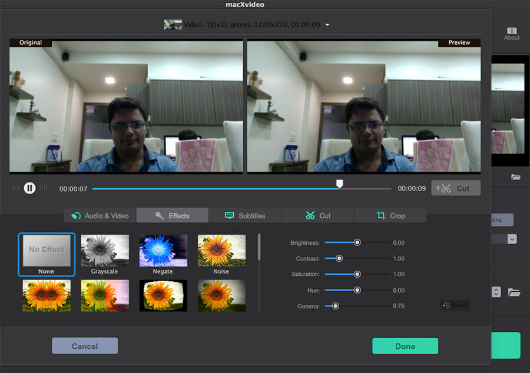Screen dimensions: 530x373
Task: Click the current time 00:00:07
Action: pos(74,189)
